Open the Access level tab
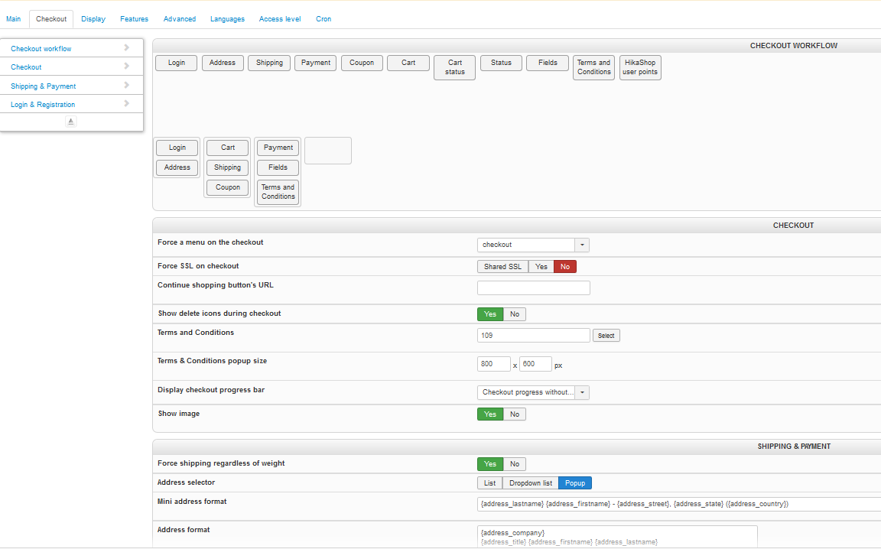Screen dimensions: 881x549 coord(280,19)
